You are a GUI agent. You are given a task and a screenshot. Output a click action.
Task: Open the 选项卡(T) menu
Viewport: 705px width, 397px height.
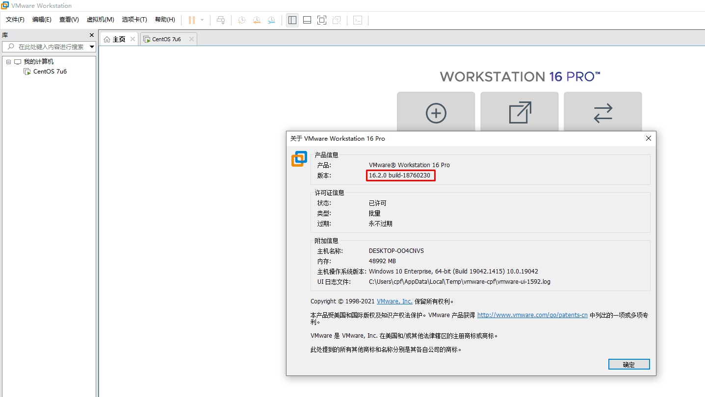[x=135, y=20]
